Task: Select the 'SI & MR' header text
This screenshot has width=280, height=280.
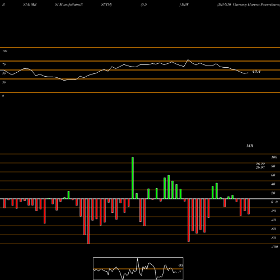Action: tap(30, 4)
